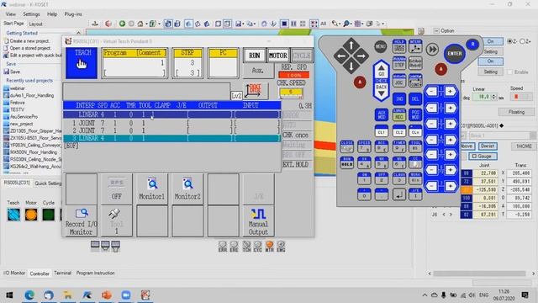Click the blue R key on the pendant
This screenshot has width=538, height=303.
click(x=472, y=45)
